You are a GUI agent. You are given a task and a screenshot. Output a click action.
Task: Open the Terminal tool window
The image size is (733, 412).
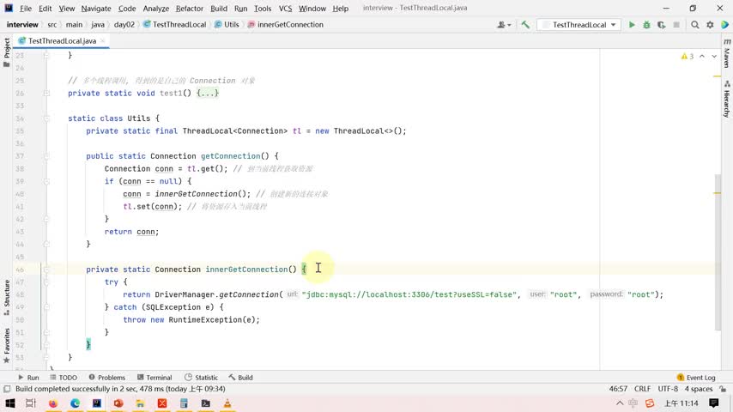pyautogui.click(x=154, y=378)
